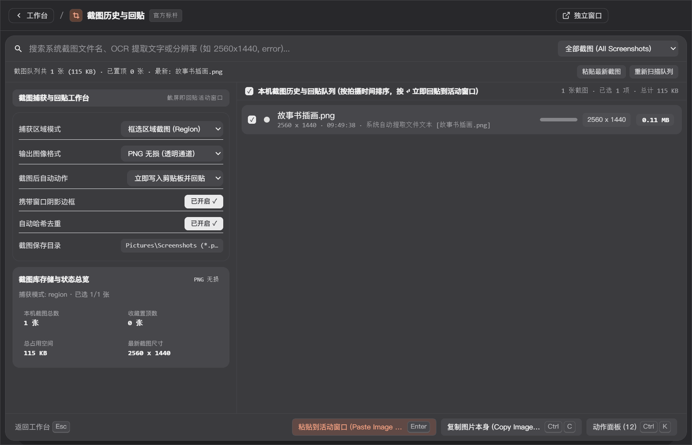
Task: Go back to 工作台
Action: [x=31, y=16]
